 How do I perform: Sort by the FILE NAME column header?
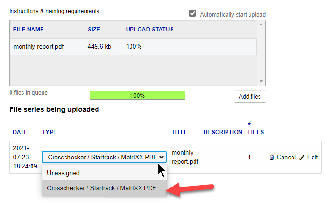click(x=29, y=30)
